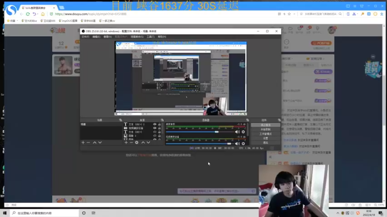387x217 pixels.
Task: Toggle visibility of the first text source
Action: (155, 124)
